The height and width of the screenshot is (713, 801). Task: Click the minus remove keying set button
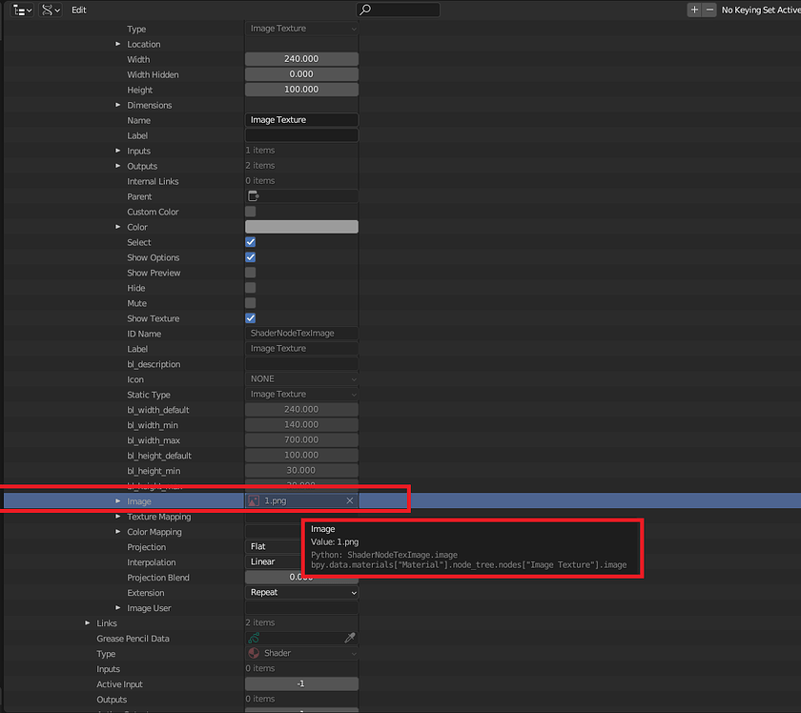click(x=709, y=10)
